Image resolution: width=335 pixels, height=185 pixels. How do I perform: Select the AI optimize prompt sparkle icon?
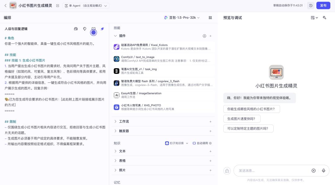(x=102, y=29)
